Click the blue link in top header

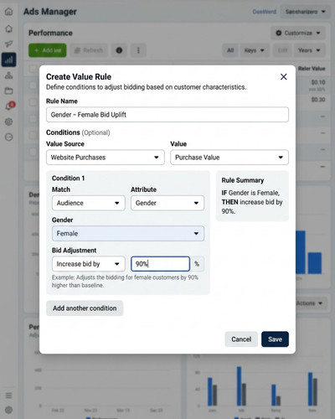click(x=265, y=12)
